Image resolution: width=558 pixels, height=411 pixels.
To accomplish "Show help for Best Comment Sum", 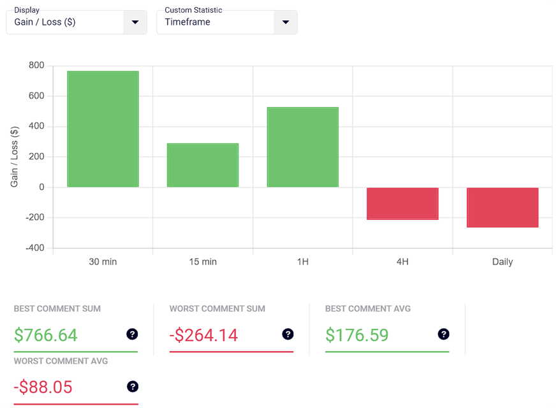I will click(132, 334).
